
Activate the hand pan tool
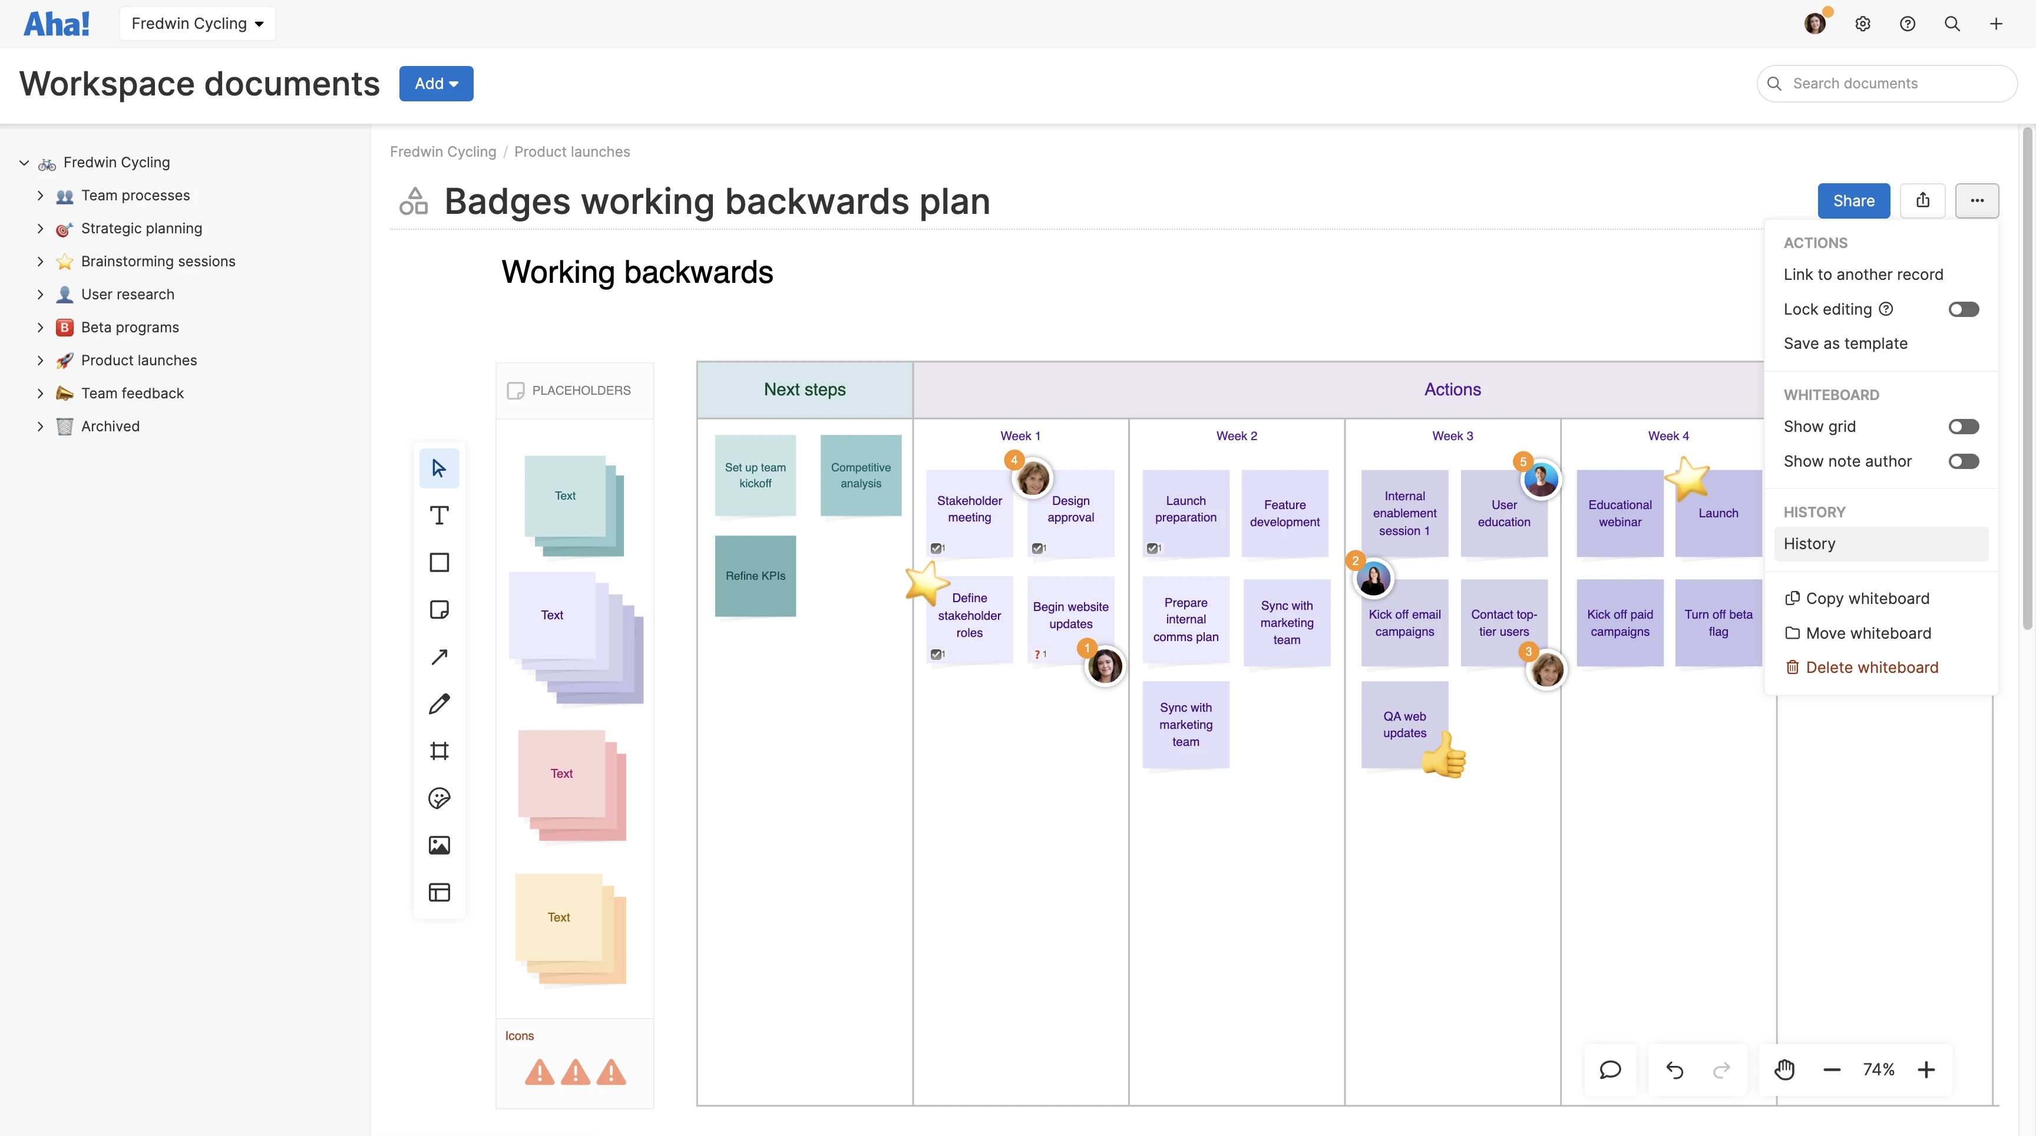point(1784,1069)
